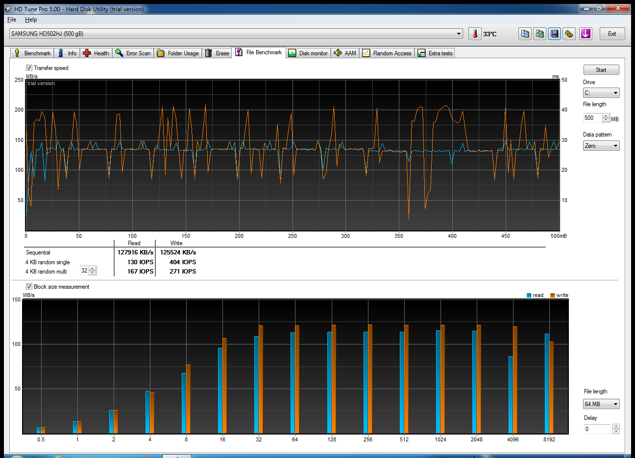Switch to the Benchmark tab
This screenshot has width=635, height=458.
(x=32, y=53)
